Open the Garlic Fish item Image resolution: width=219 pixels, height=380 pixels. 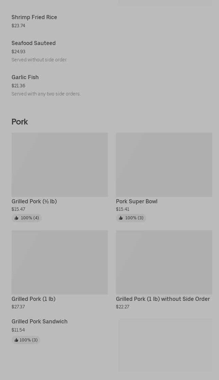pos(25,77)
